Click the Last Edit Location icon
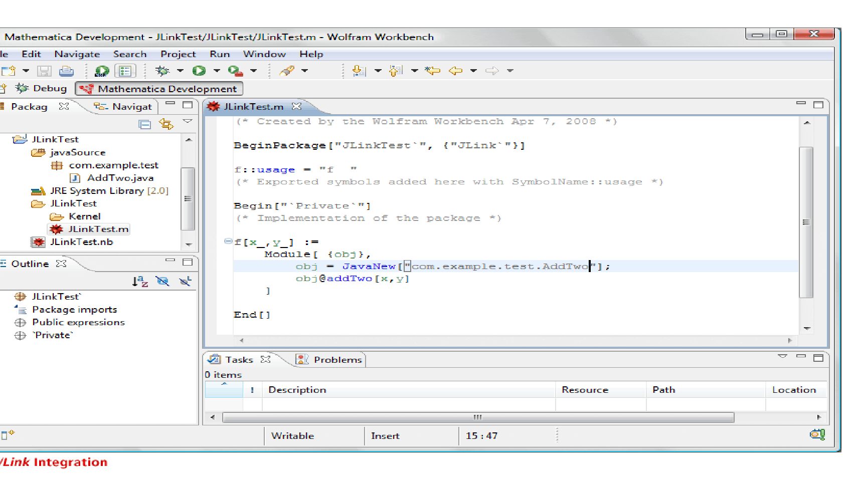Image resolution: width=856 pixels, height=481 pixels. pyautogui.click(x=432, y=71)
